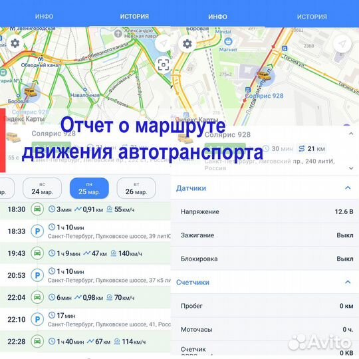Image resolution: width=359 pixels, height=359 pixels.
Task: Open the ИНФО tab on left screen
Action: click(44, 17)
